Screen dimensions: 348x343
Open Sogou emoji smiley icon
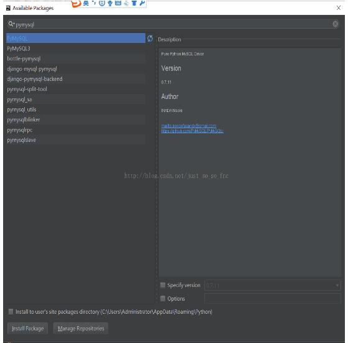pyautogui.click(x=102, y=3)
